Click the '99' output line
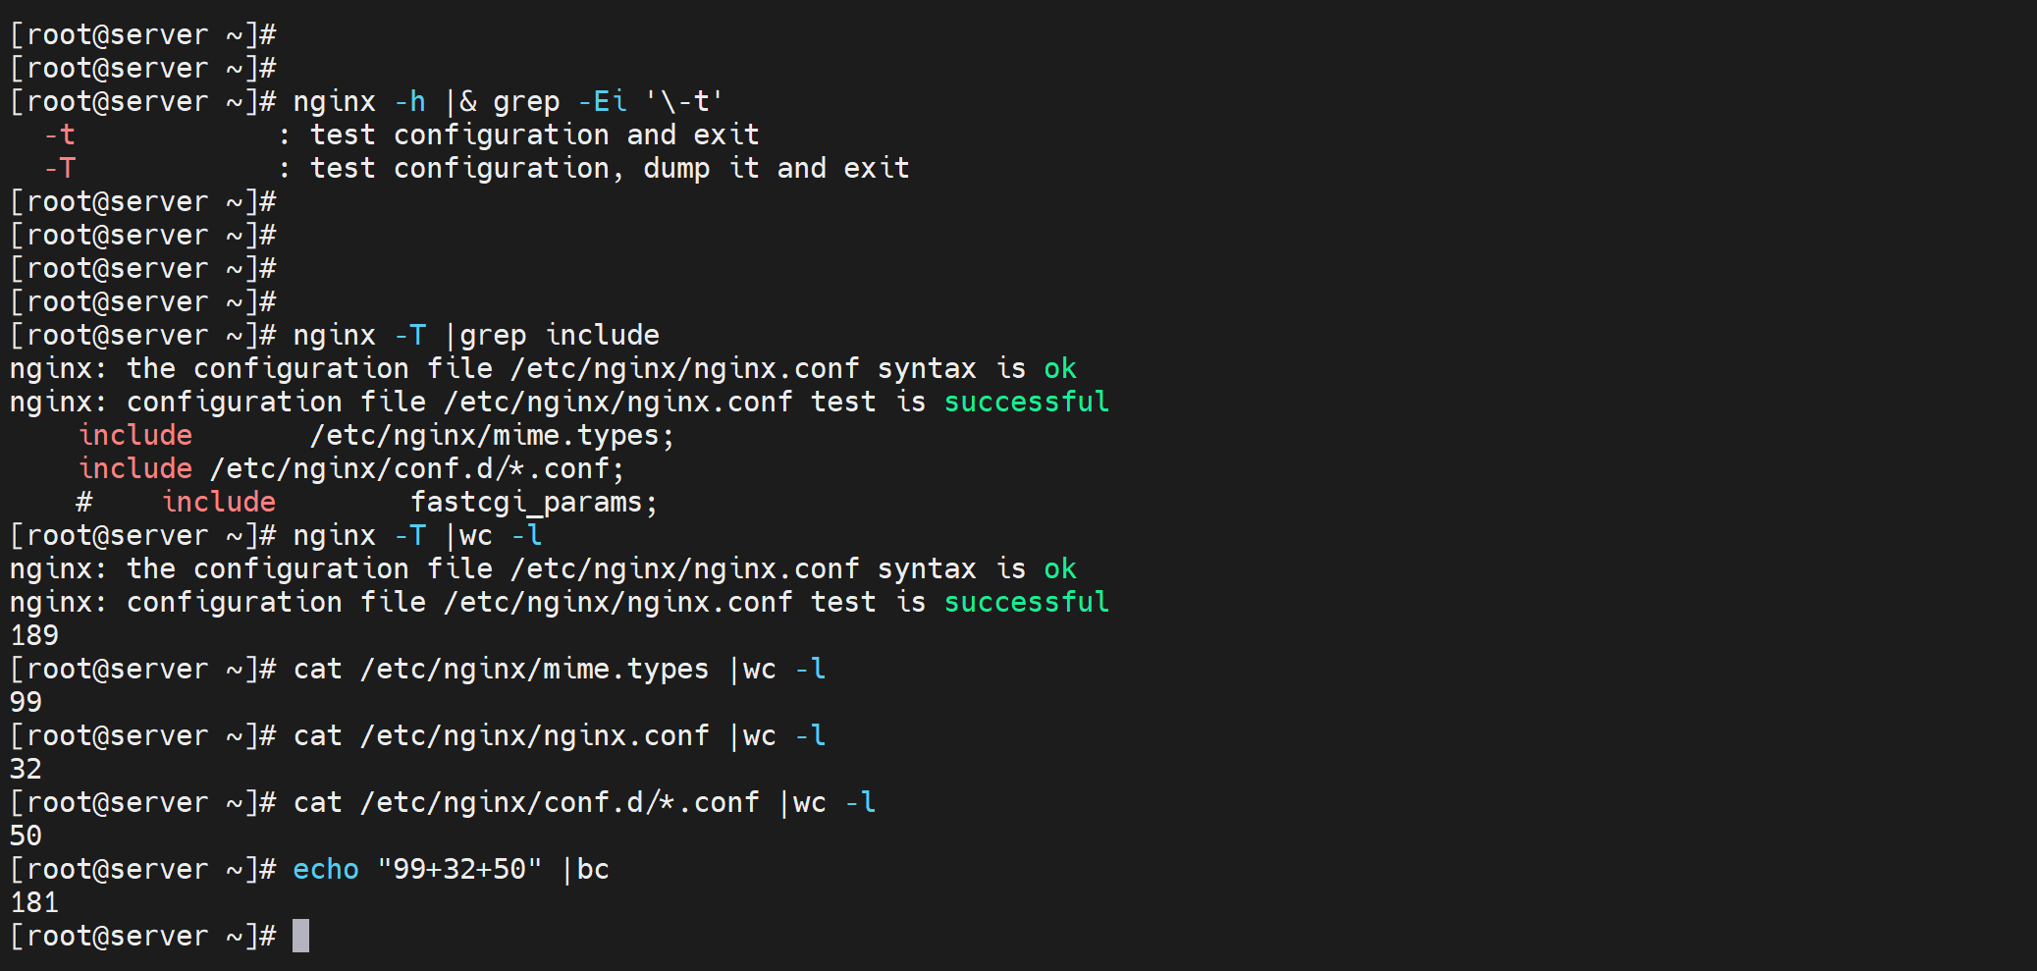Viewport: 2037px width, 971px height. point(26,702)
